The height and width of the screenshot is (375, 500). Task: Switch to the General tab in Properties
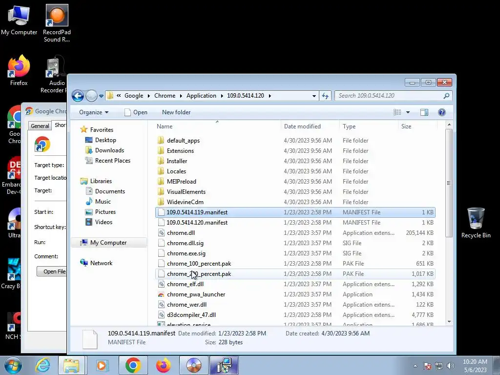(40, 126)
